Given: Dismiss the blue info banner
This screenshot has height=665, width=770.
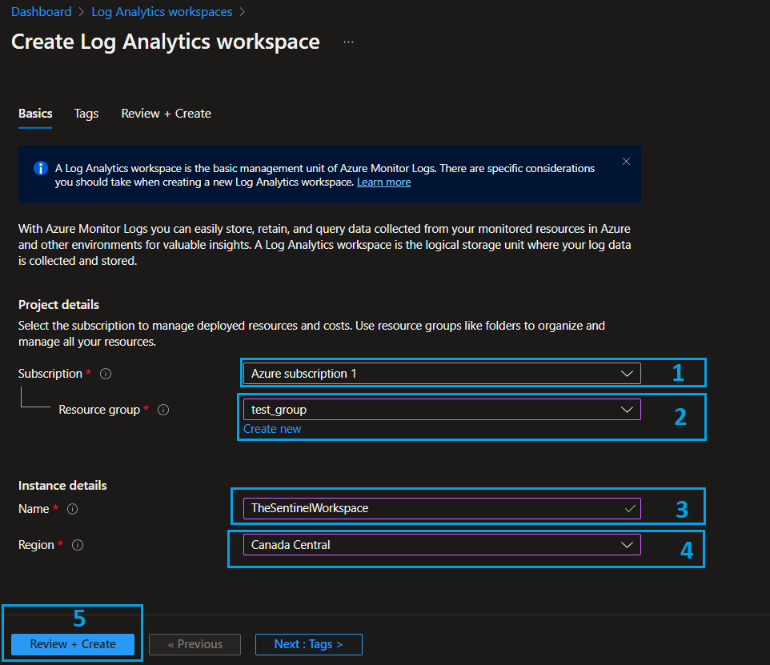Looking at the screenshot, I should 626,161.
